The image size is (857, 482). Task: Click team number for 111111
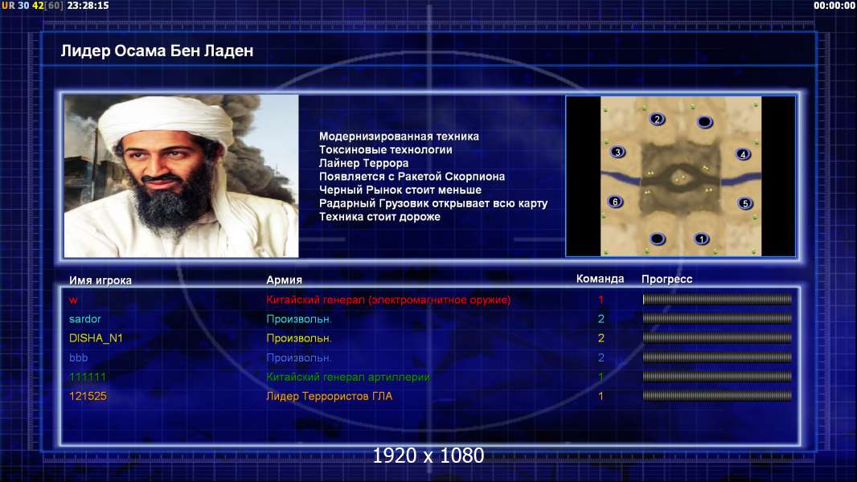601,377
